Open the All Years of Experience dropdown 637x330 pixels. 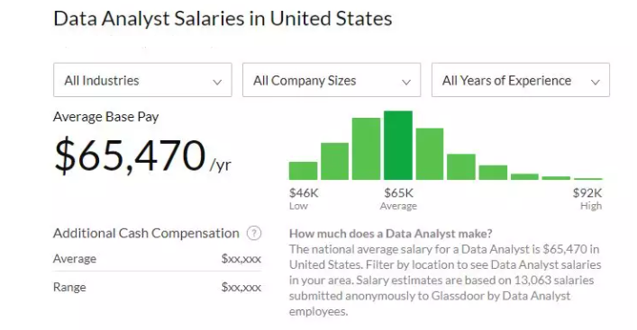coord(521,80)
